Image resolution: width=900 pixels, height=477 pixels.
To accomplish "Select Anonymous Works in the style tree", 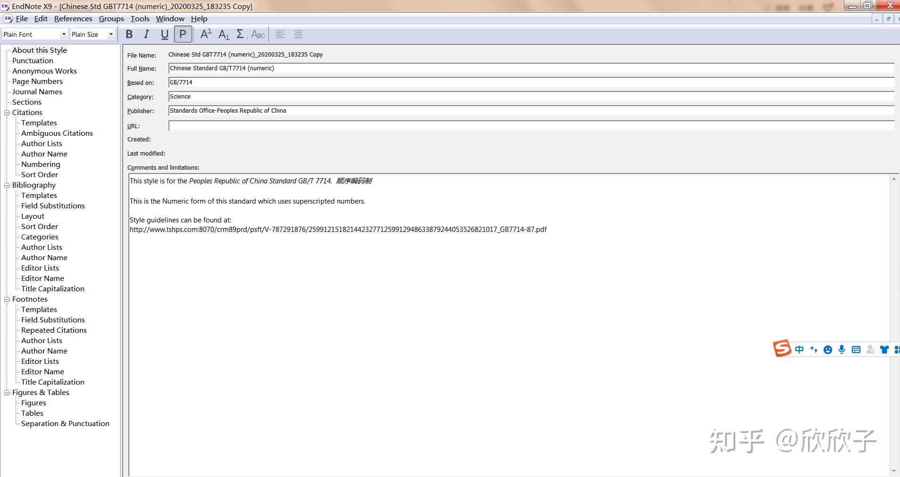I will point(44,71).
